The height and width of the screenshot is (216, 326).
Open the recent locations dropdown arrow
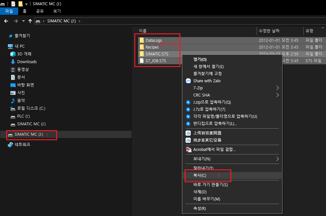tap(23, 21)
